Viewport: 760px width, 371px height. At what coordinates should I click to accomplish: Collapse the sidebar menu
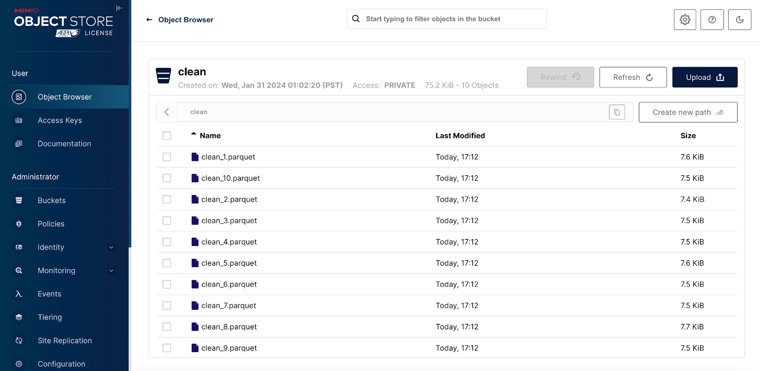[x=119, y=8]
